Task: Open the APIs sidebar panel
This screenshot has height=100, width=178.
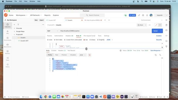Action: click(x=8, y=32)
